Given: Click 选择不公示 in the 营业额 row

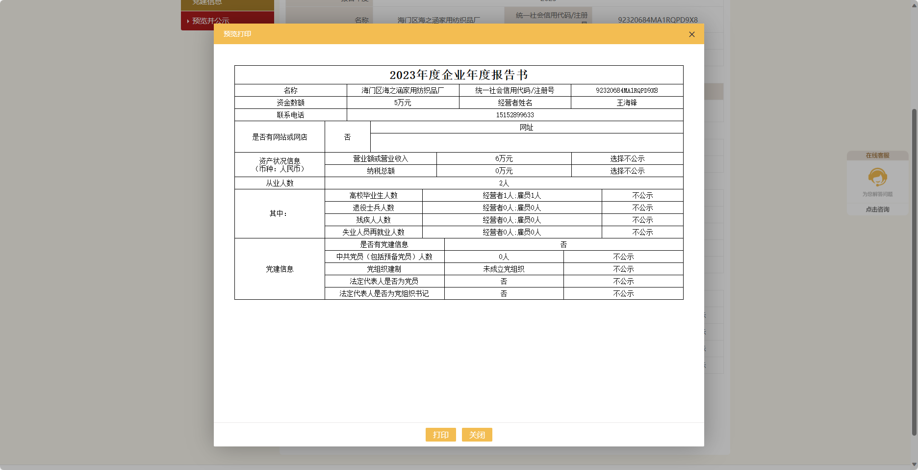Looking at the screenshot, I should point(627,158).
